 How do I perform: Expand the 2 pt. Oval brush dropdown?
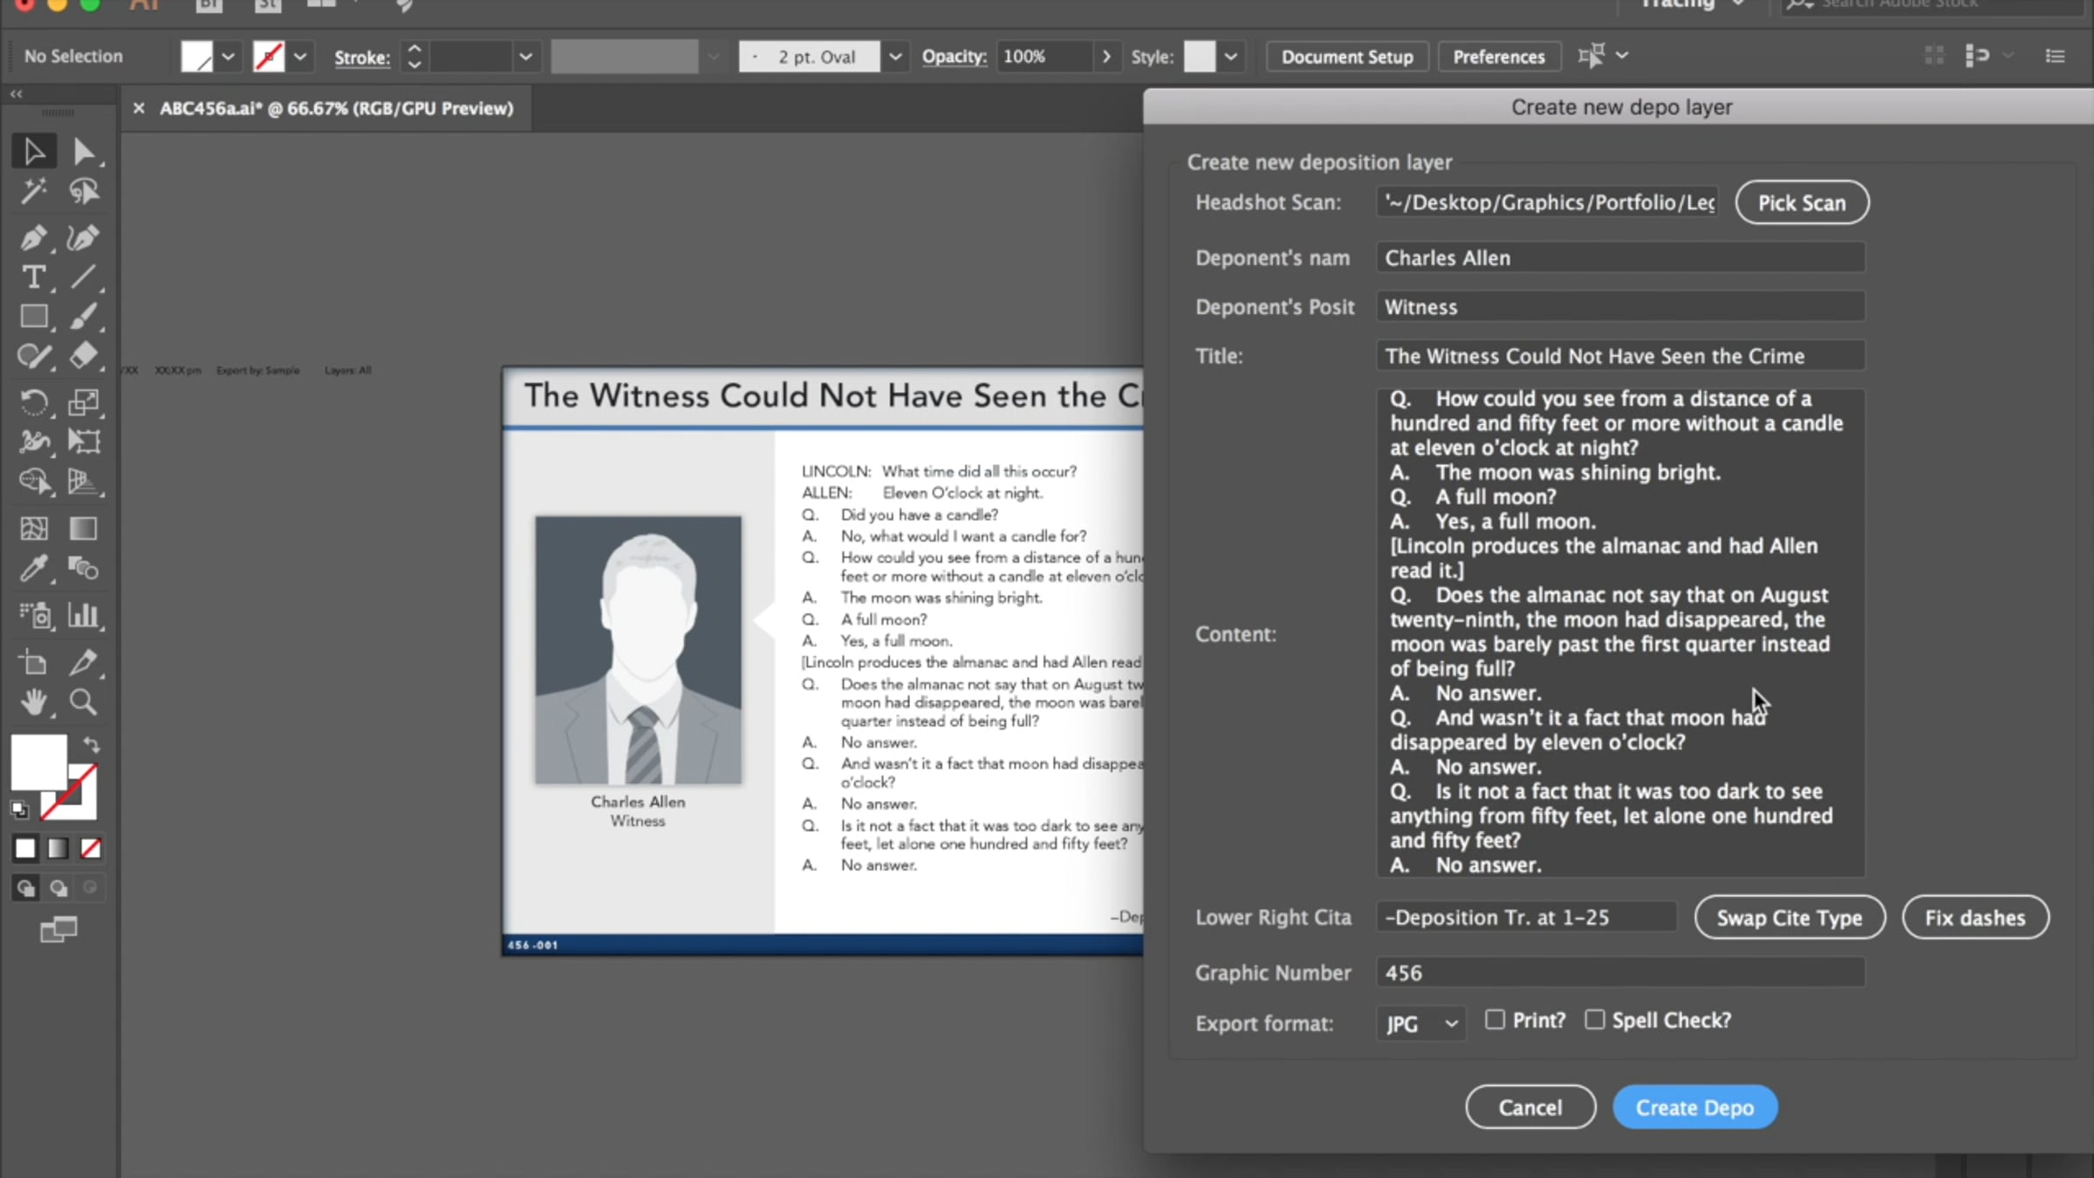point(894,57)
